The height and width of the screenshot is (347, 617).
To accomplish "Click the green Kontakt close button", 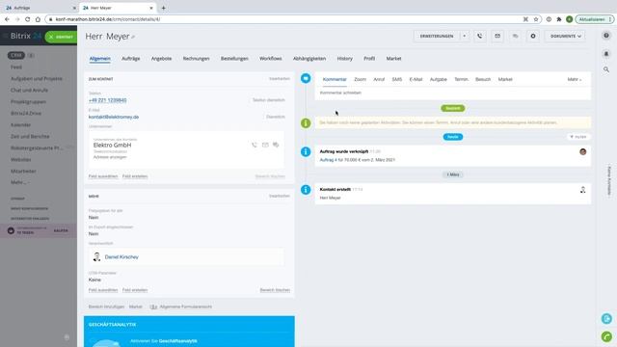I will (x=61, y=37).
